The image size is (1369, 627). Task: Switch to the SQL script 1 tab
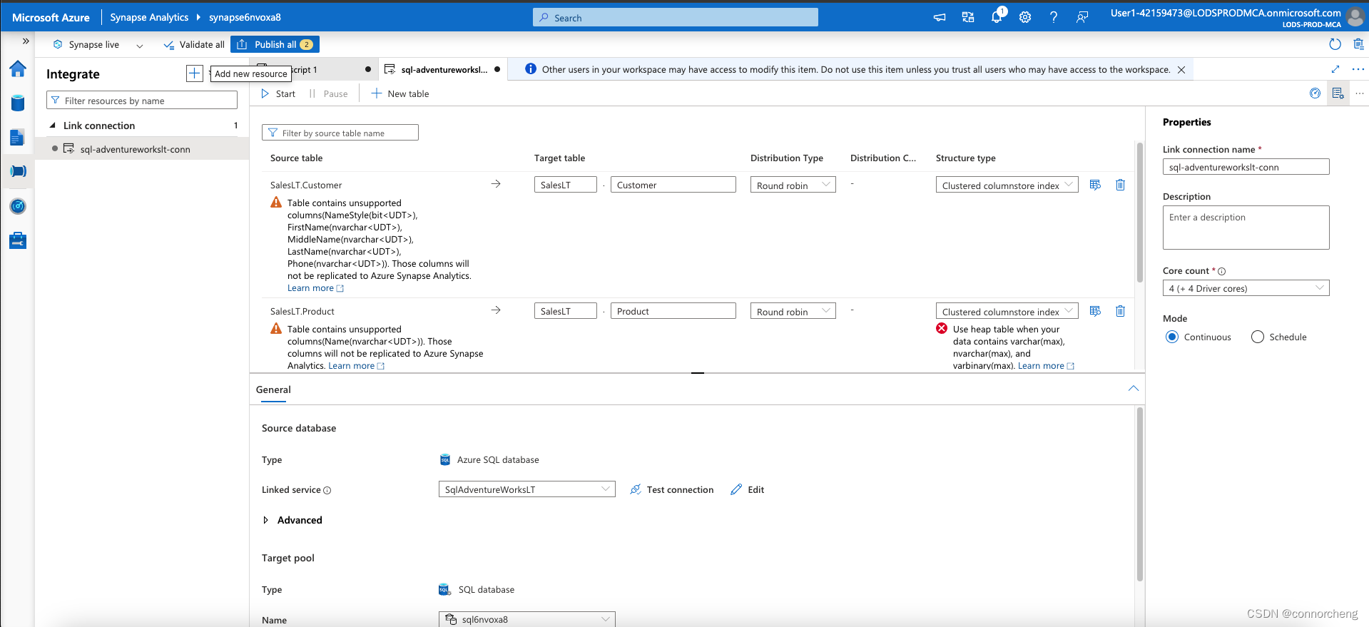(x=314, y=69)
